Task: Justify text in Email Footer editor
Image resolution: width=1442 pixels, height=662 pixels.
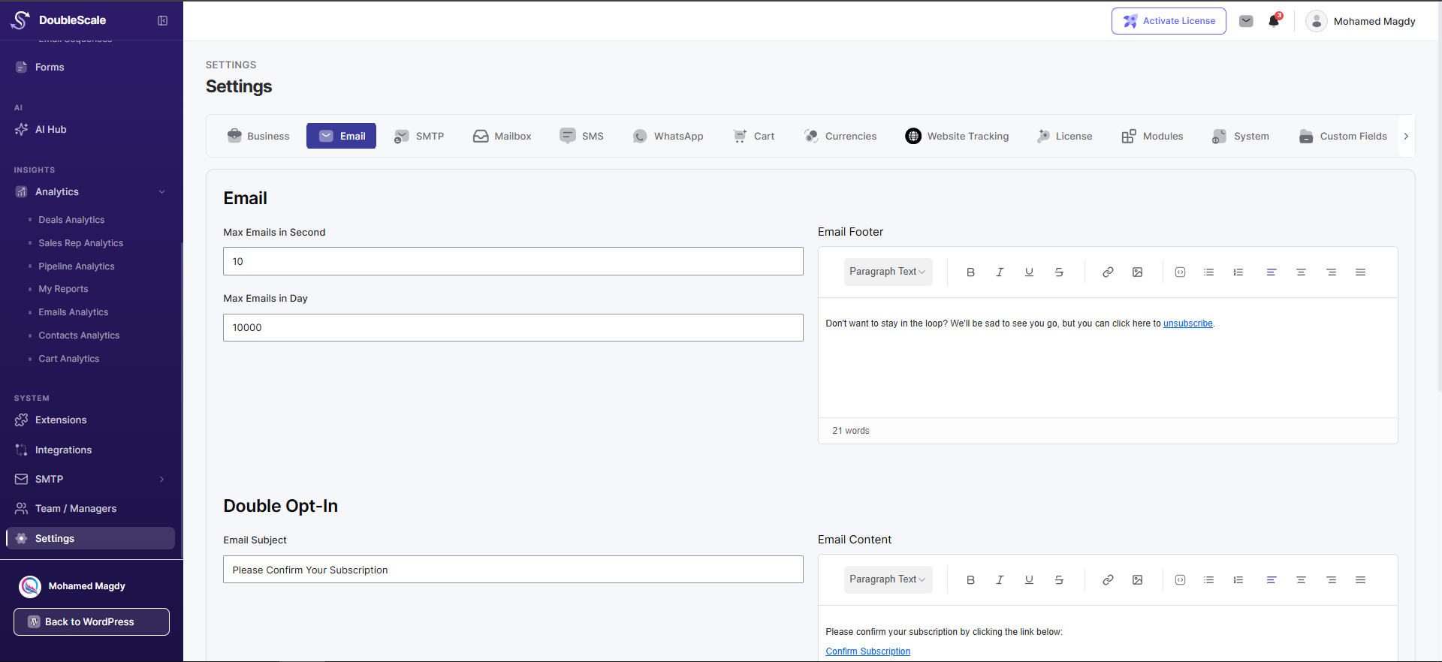Action: click(x=1360, y=272)
